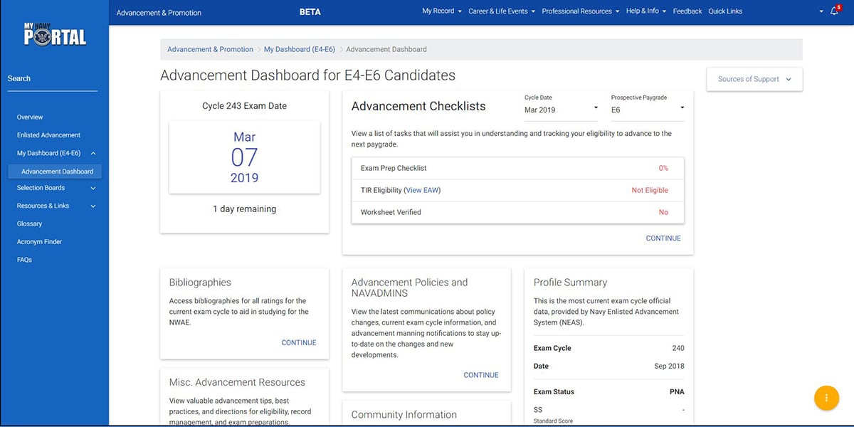This screenshot has height=427, width=854.
Task: Open the Prospective Paygrade E6 dropdown
Action: (x=646, y=109)
